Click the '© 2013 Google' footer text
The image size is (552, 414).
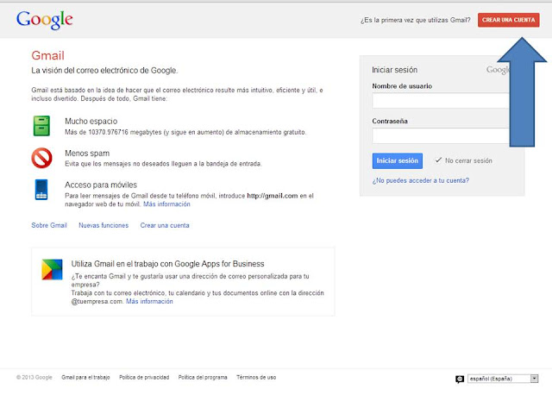[34, 378]
